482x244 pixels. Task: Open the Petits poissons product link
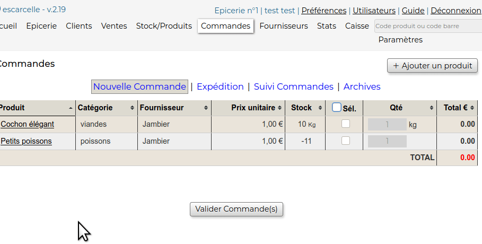tap(27, 141)
